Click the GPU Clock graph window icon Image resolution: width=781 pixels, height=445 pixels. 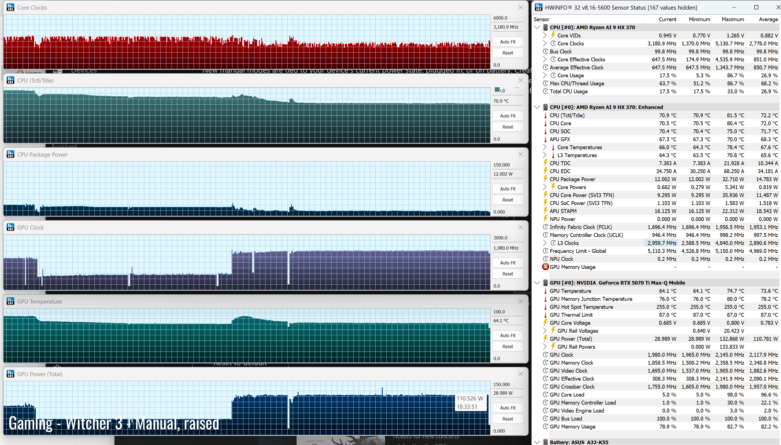point(10,227)
